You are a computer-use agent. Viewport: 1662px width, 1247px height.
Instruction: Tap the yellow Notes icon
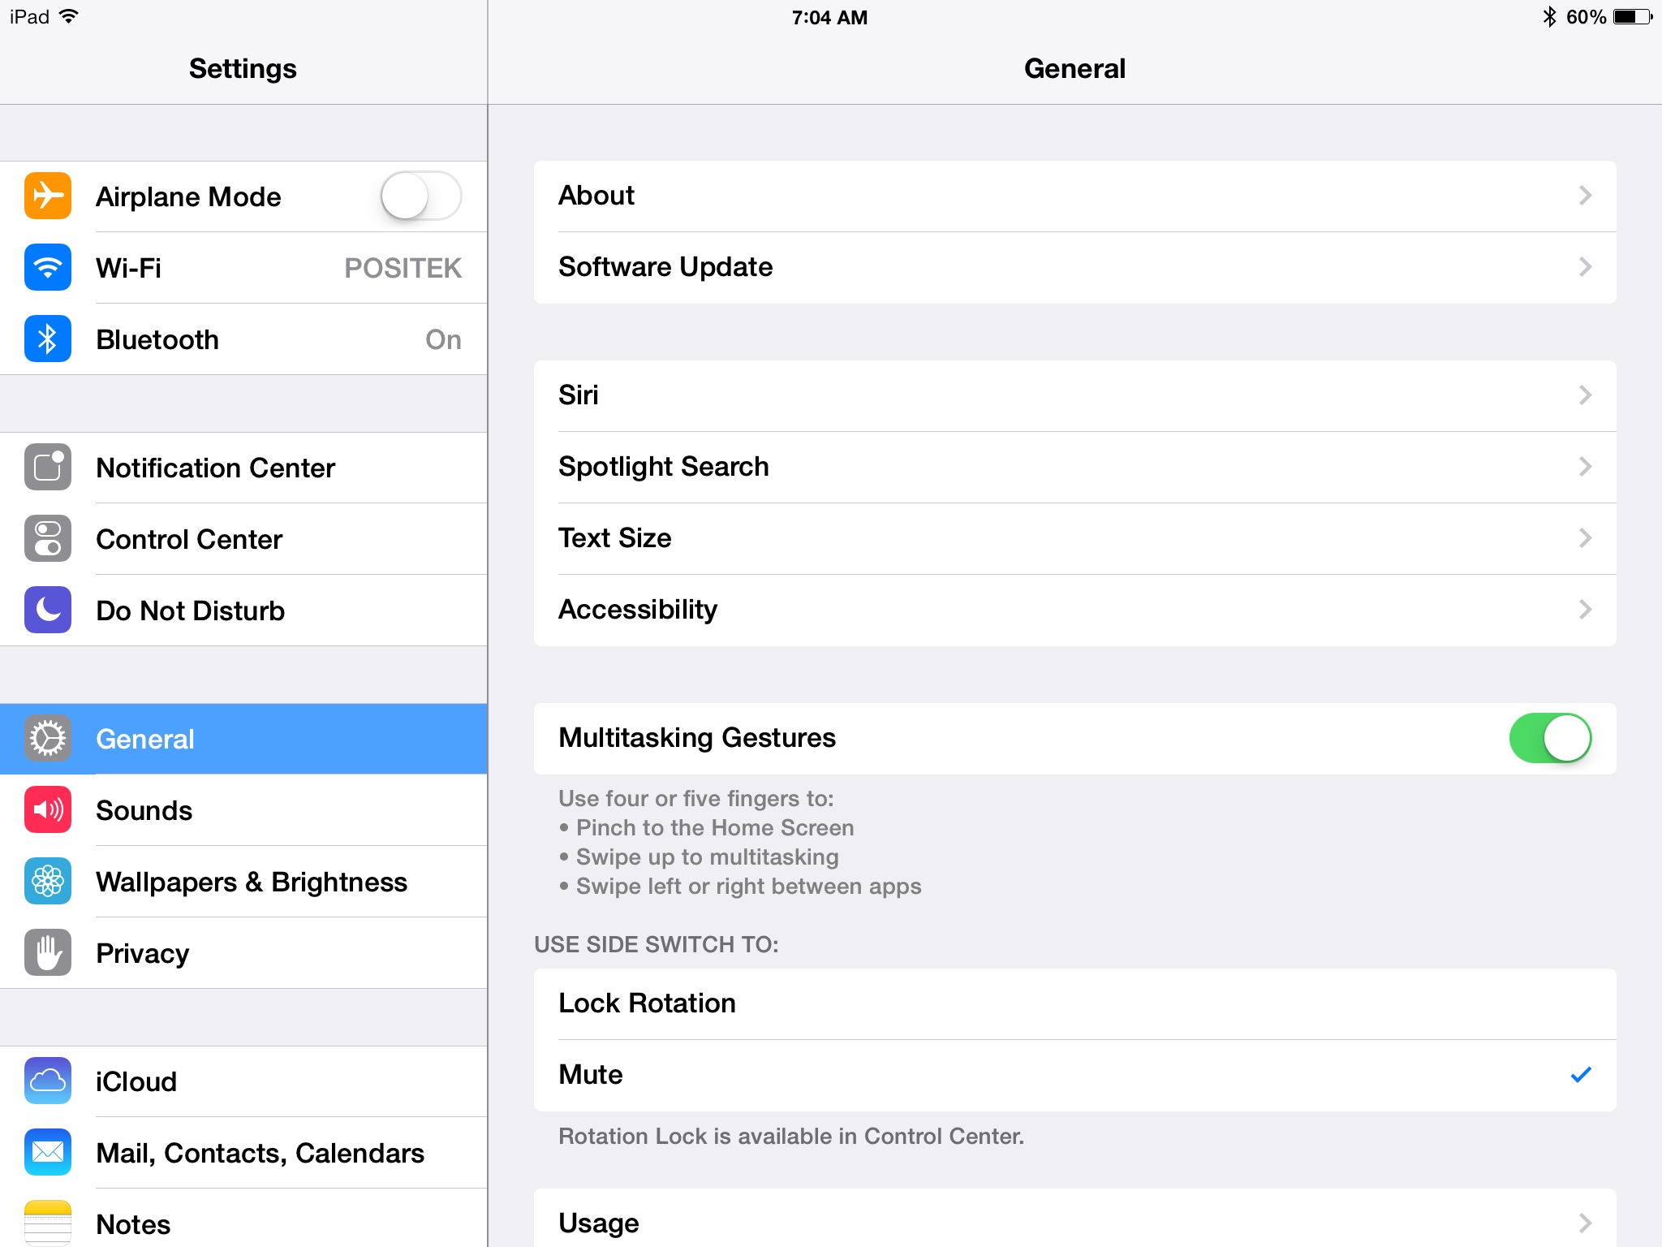48,1223
